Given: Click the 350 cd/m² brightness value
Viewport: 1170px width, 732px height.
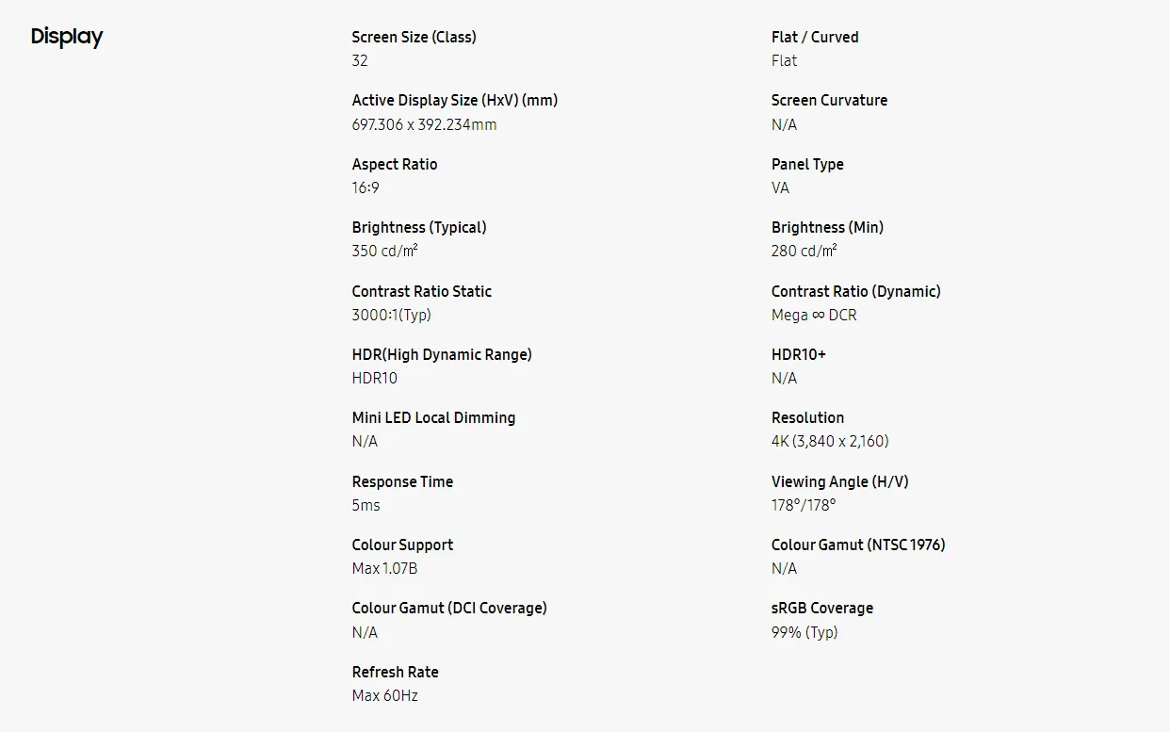Looking at the screenshot, I should coord(384,251).
